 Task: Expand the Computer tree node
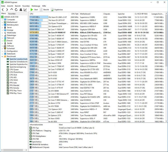(x=2, y=20)
